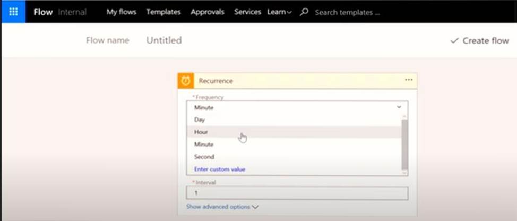Open Approvals section
Viewport: 517px width, 221px height.
pyautogui.click(x=208, y=12)
